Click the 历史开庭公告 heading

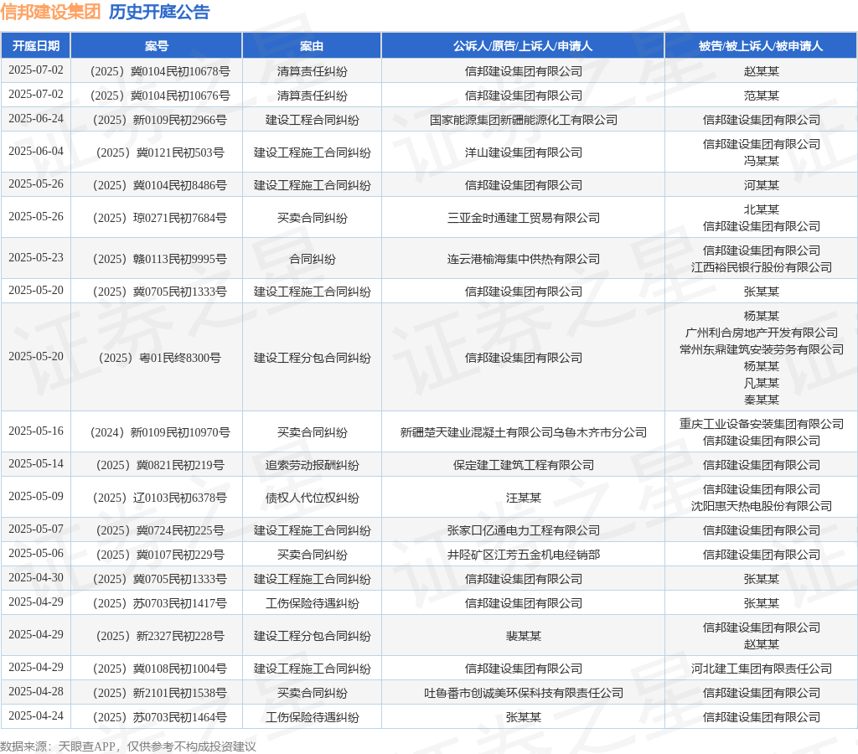159,12
